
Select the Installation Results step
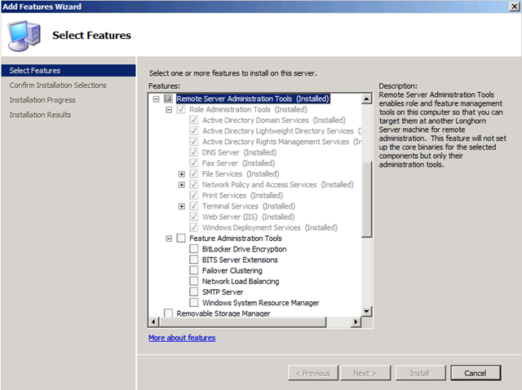(x=40, y=115)
